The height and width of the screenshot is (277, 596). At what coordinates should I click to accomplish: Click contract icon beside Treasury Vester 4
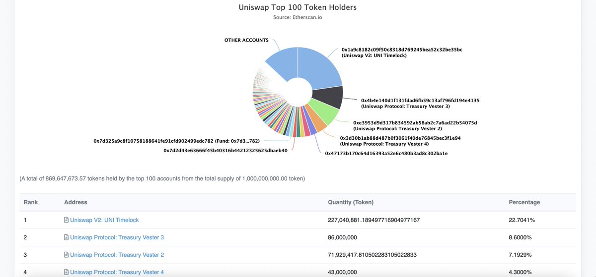click(x=66, y=272)
